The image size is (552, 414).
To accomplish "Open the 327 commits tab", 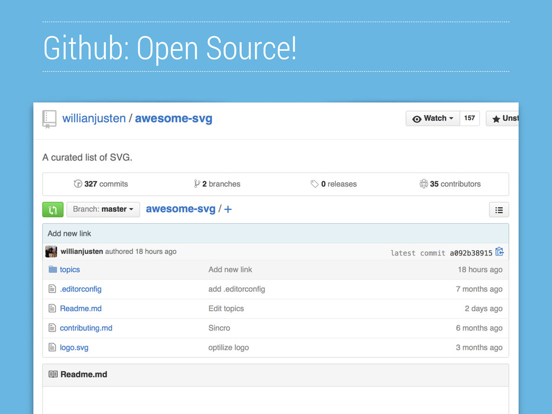I will 101,184.
